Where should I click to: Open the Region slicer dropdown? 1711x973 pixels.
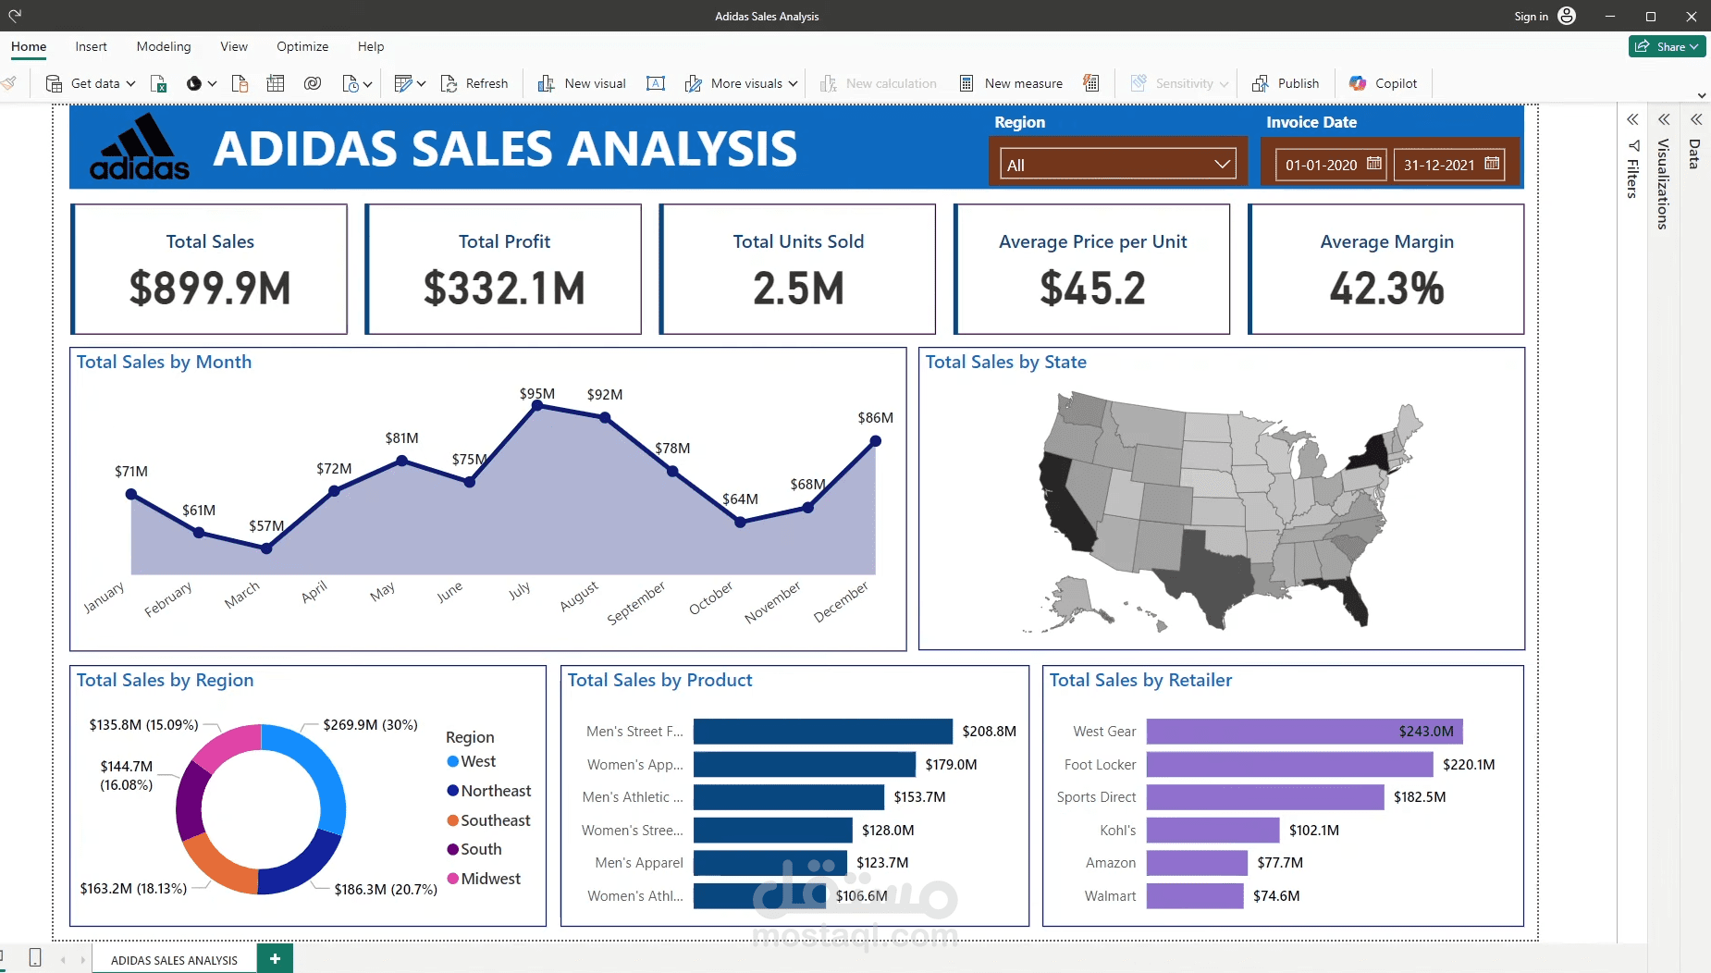1118,165
